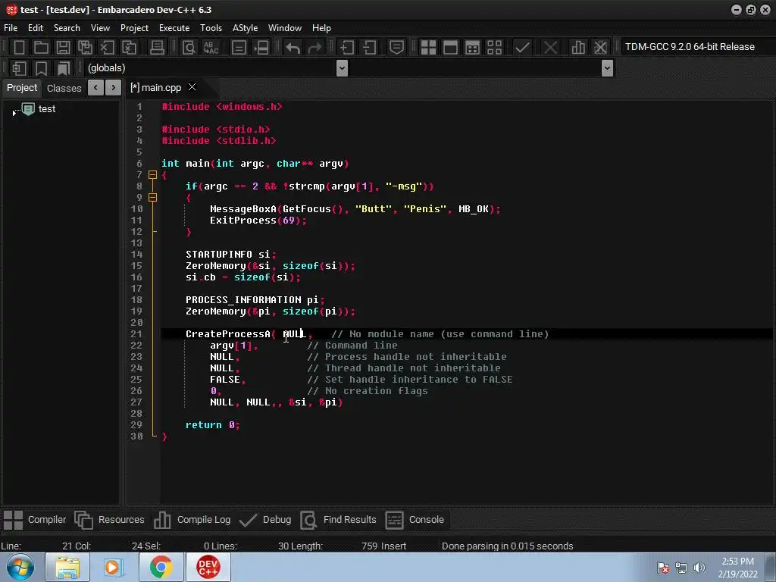Viewport: 776px width, 582px height.
Task: Open the Project menu
Action: click(x=134, y=28)
